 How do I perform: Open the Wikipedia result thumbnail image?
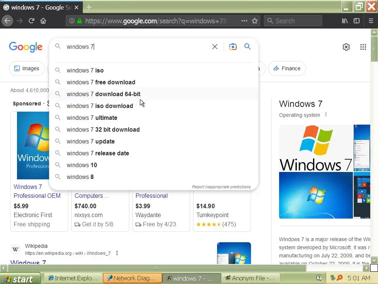point(234,253)
